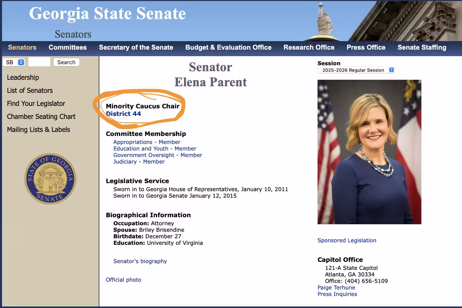Open Mailing Lists & Labels
Viewport: 462px width, 308px height.
pos(38,130)
